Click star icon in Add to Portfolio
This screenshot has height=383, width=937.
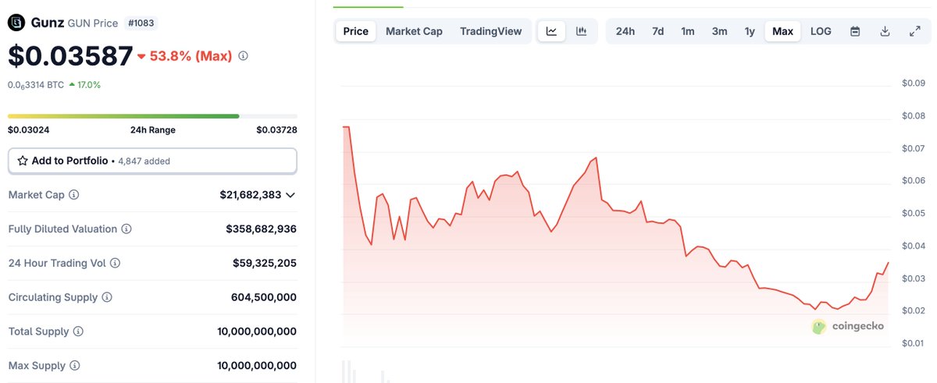pyautogui.click(x=23, y=161)
